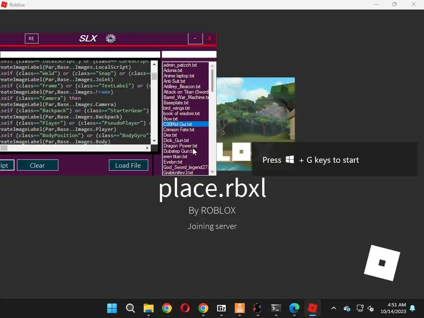Select Dragon Power.txt script
The width and height of the screenshot is (424, 318).
point(180,146)
